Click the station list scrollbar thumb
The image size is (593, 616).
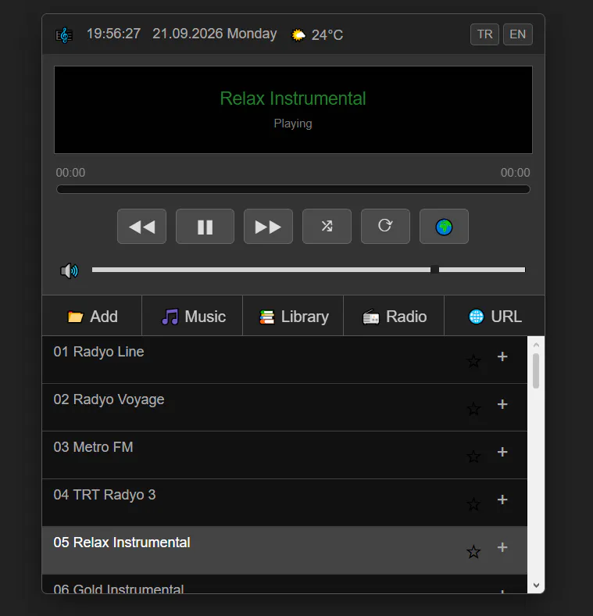pos(536,371)
